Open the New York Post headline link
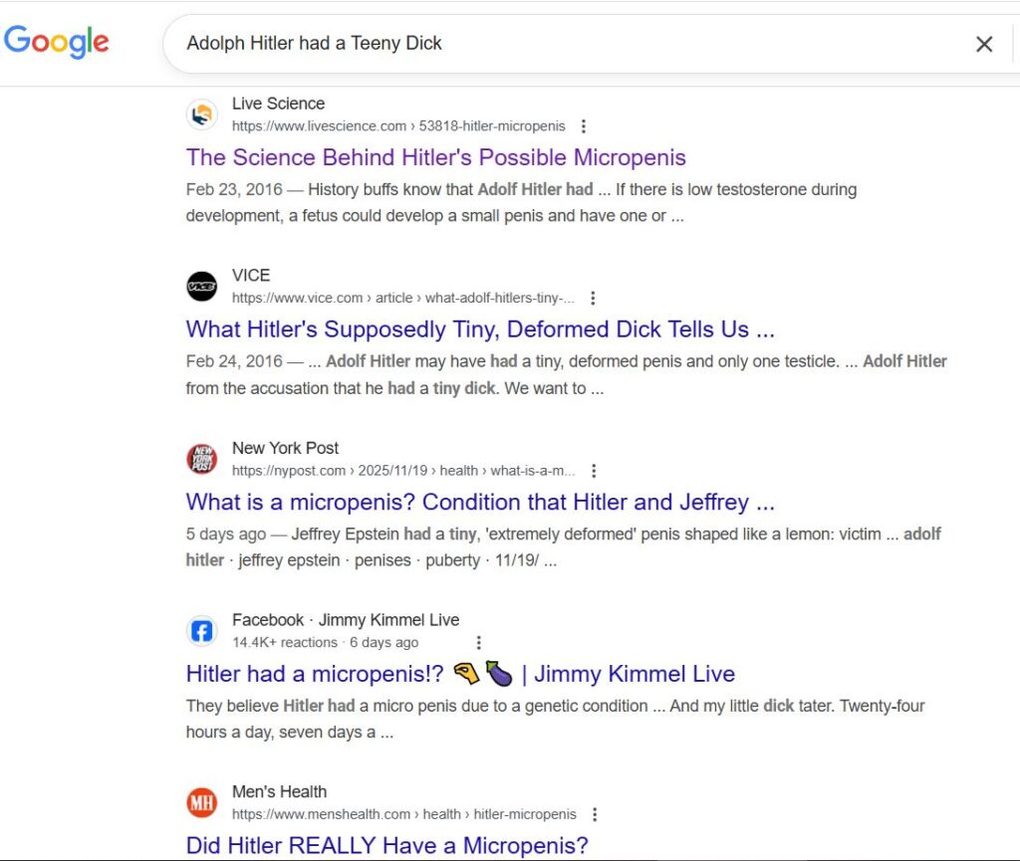 [479, 502]
